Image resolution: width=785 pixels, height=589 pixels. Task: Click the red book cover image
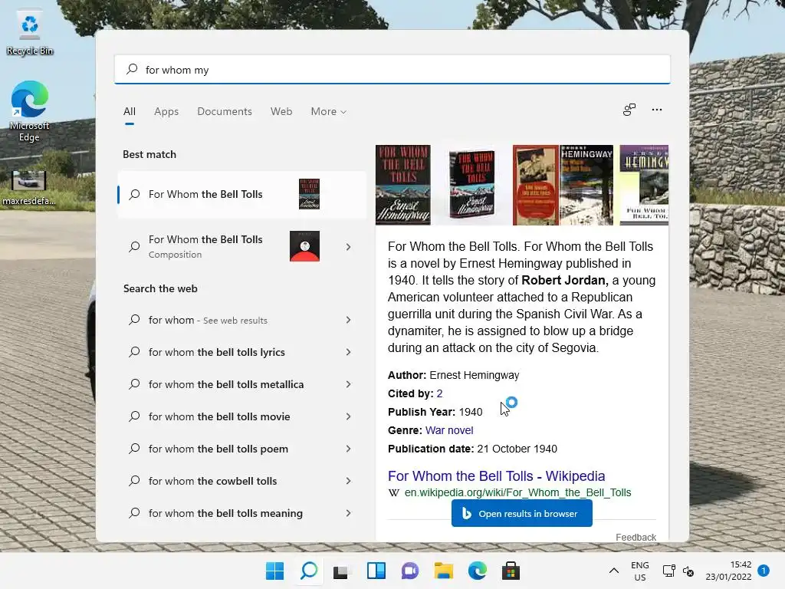tap(535, 185)
